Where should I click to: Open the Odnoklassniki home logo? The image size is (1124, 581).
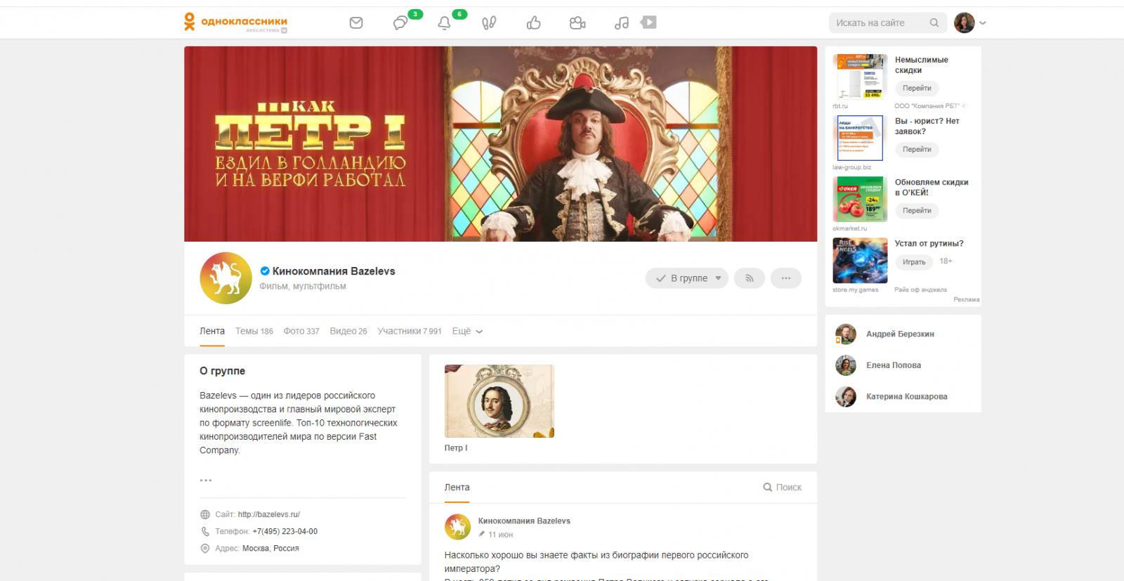pyautogui.click(x=235, y=22)
